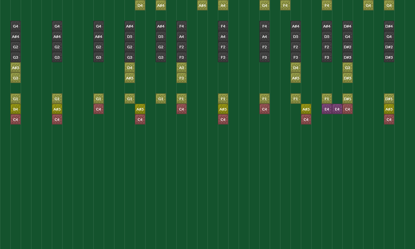
Task: Click the F1 note next to the purple notes
Action: point(327,99)
